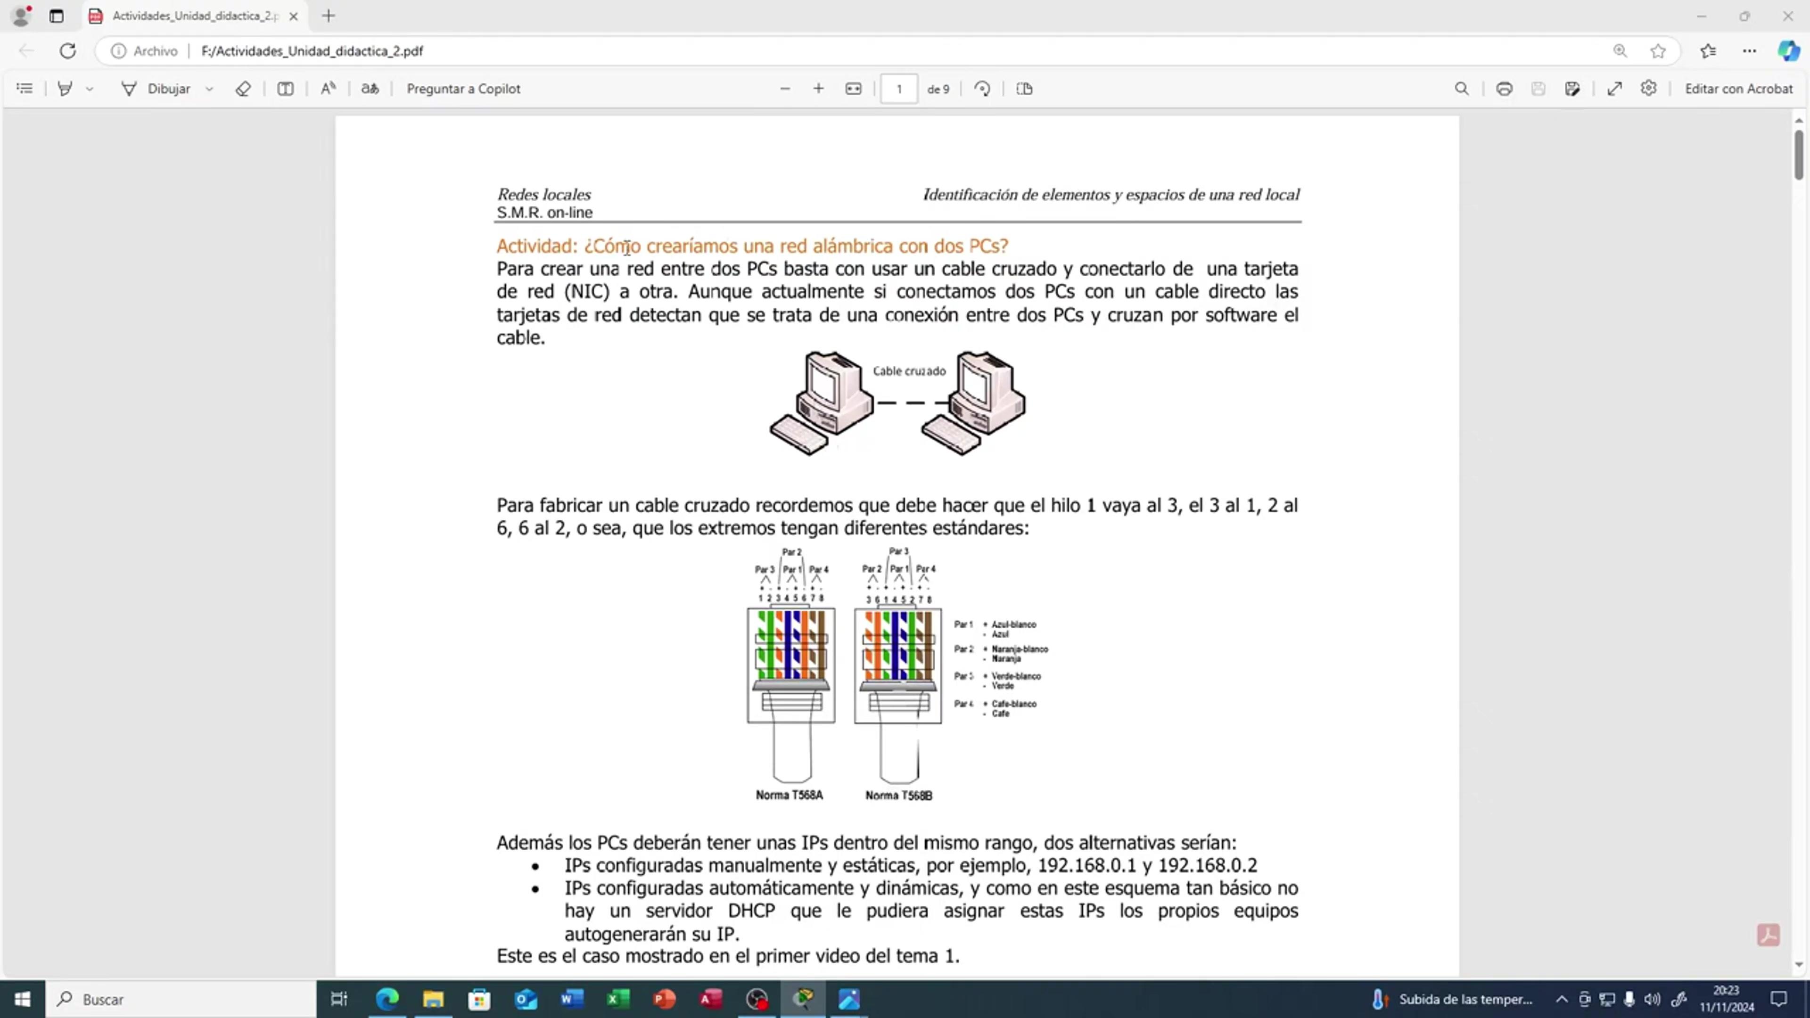The height and width of the screenshot is (1018, 1810).
Task: Click the fit to width icon
Action: [853, 89]
